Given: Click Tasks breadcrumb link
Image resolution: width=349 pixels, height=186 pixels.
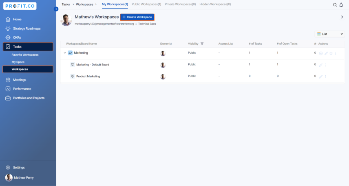Looking at the screenshot, I should 66,4.
